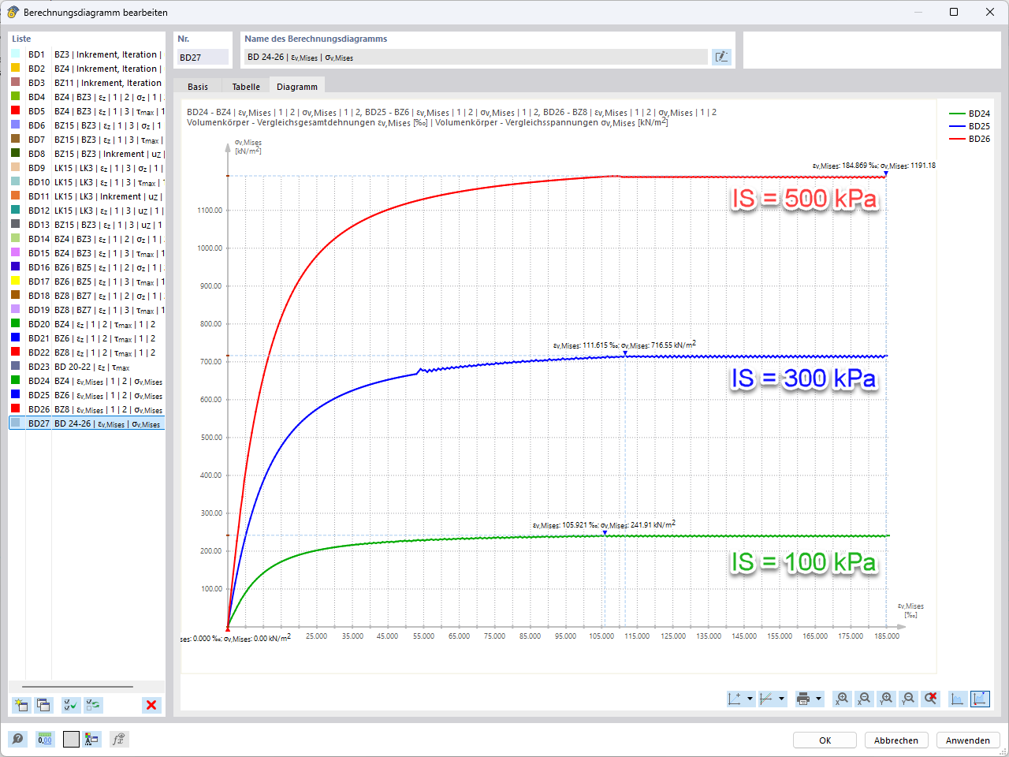This screenshot has height=757, width=1009.
Task: Open the help speech-bubble icon
Action: tap(17, 739)
